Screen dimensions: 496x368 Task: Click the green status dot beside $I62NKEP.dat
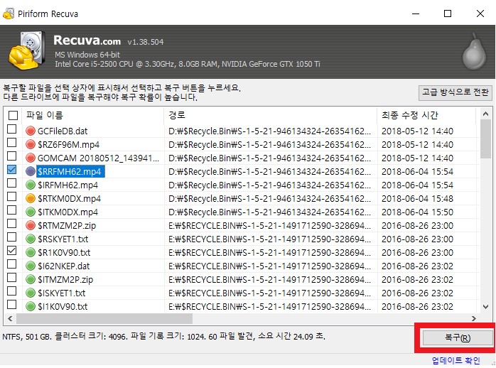pyautogui.click(x=31, y=266)
